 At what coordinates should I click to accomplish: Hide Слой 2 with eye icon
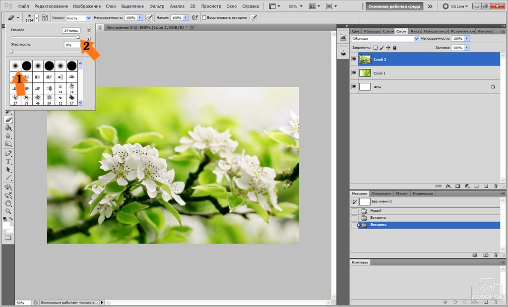(354, 59)
